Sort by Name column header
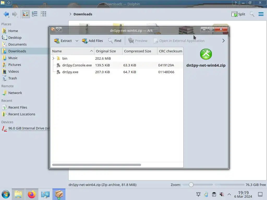The height and width of the screenshot is (200, 267). tap(72, 51)
